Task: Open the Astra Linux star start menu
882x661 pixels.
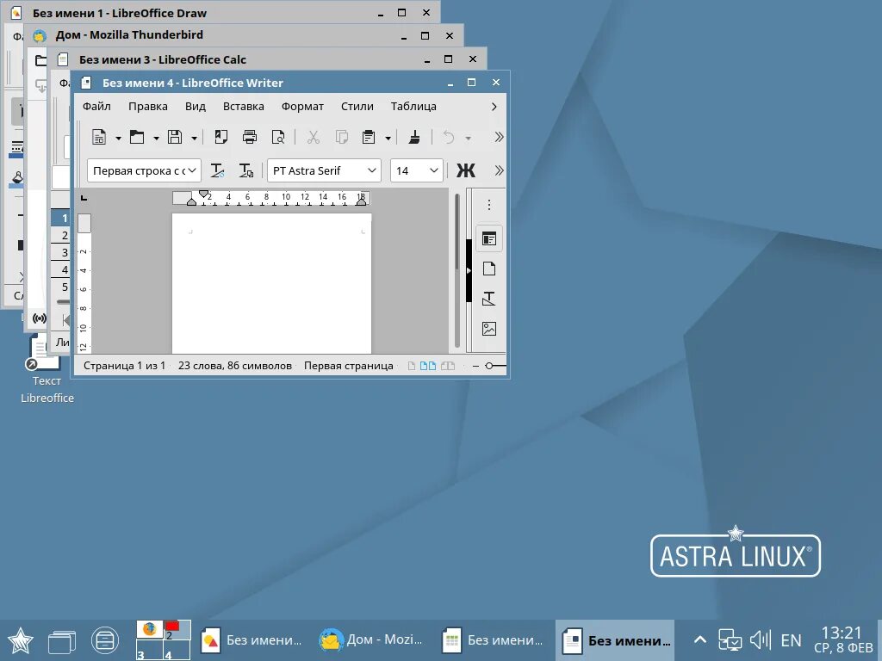Action: [21, 640]
